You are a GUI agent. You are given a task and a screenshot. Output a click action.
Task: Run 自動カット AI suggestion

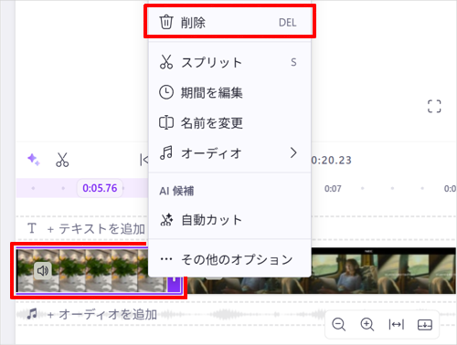pyautogui.click(x=229, y=220)
